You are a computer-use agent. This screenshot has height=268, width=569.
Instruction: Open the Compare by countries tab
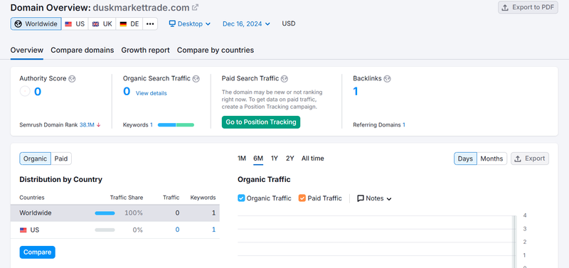point(216,50)
